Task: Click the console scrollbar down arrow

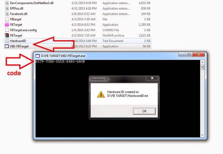Action: point(202,135)
